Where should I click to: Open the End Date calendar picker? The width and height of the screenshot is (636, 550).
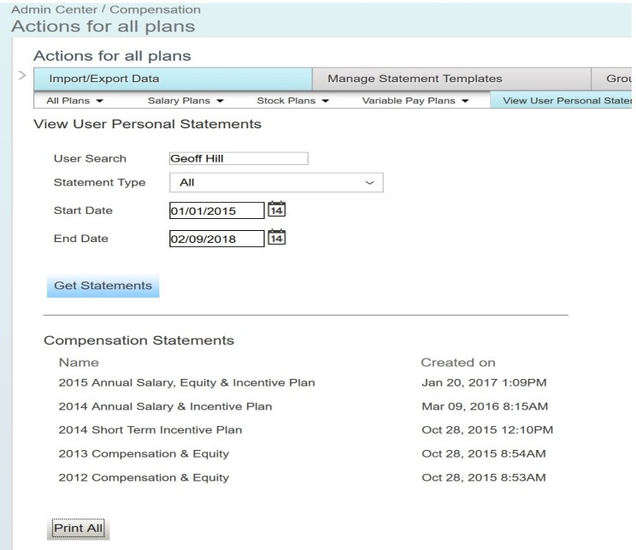[x=277, y=238]
